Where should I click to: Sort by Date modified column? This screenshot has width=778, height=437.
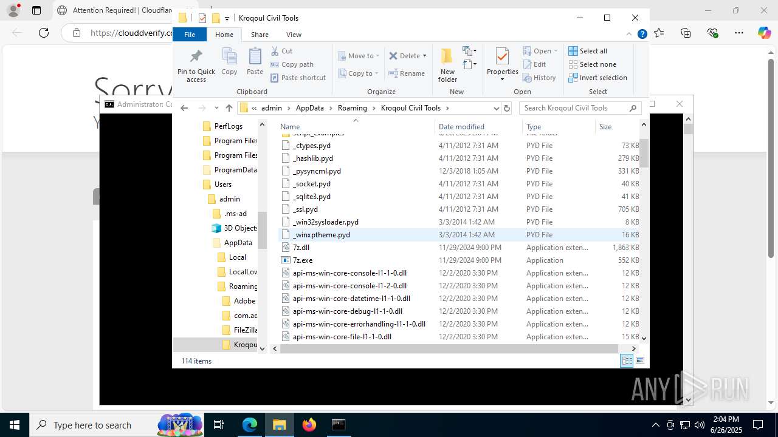pos(478,127)
